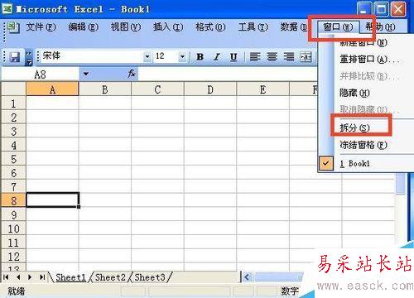414x298 pixels.
Task: Choose 拆分(S) menu entry
Action: 354,127
